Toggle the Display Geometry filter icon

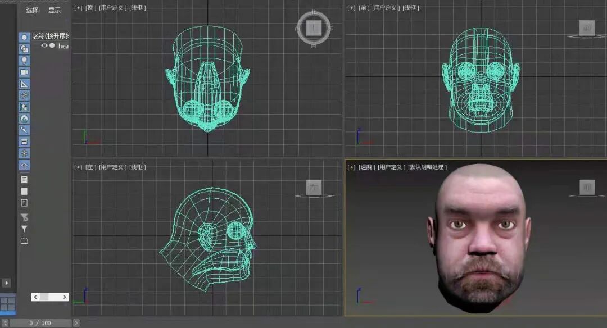[x=24, y=37]
